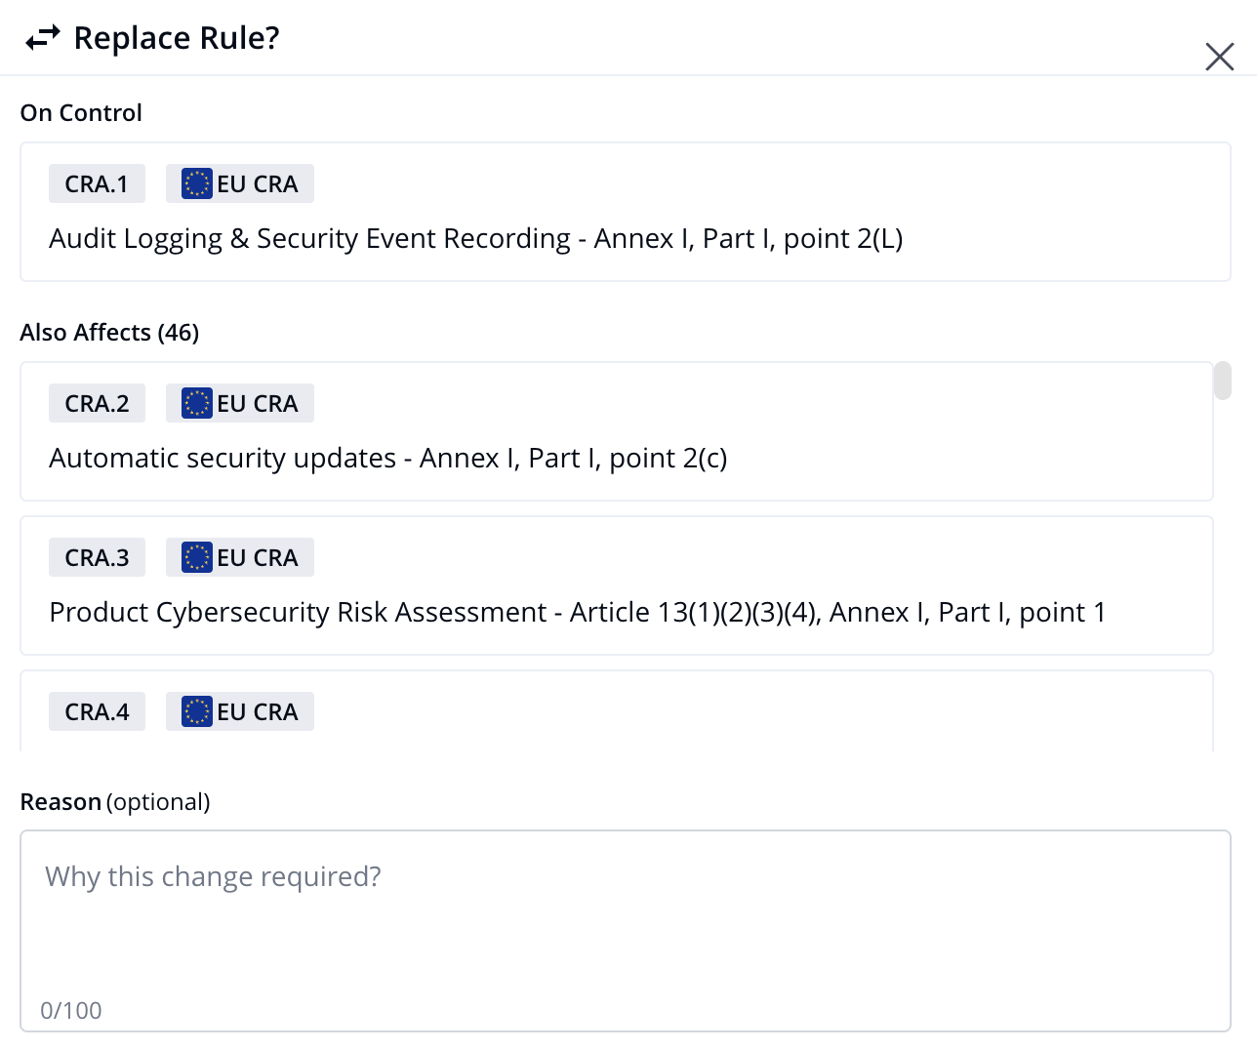Click the Reason (optional) label
The image size is (1257, 1050).
point(115,802)
